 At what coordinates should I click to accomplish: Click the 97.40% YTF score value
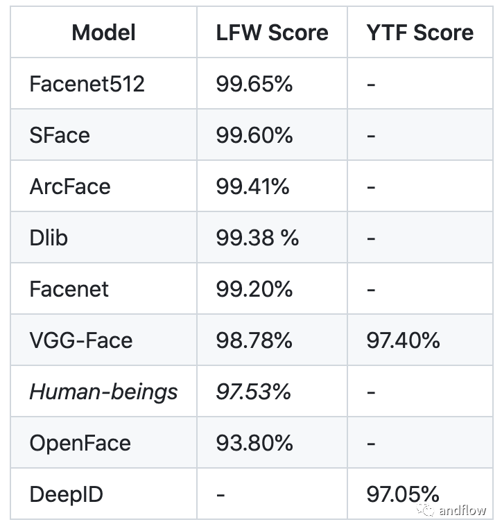pyautogui.click(x=403, y=340)
